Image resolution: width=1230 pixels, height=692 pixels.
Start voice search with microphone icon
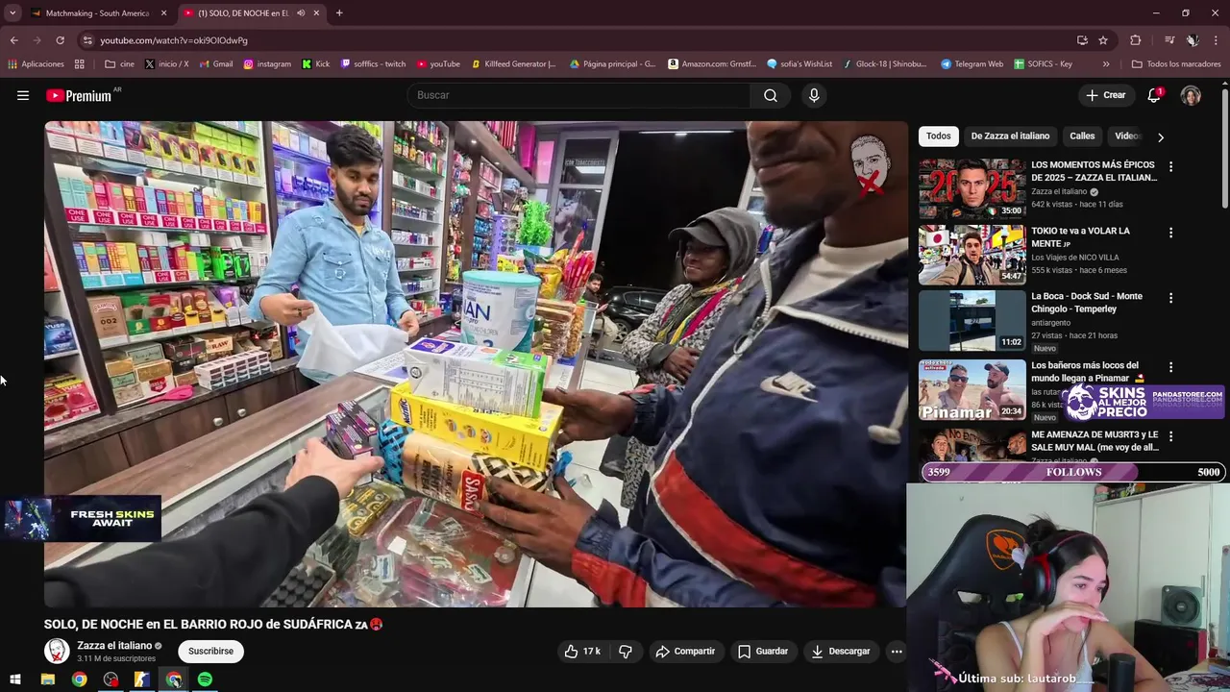(x=814, y=95)
